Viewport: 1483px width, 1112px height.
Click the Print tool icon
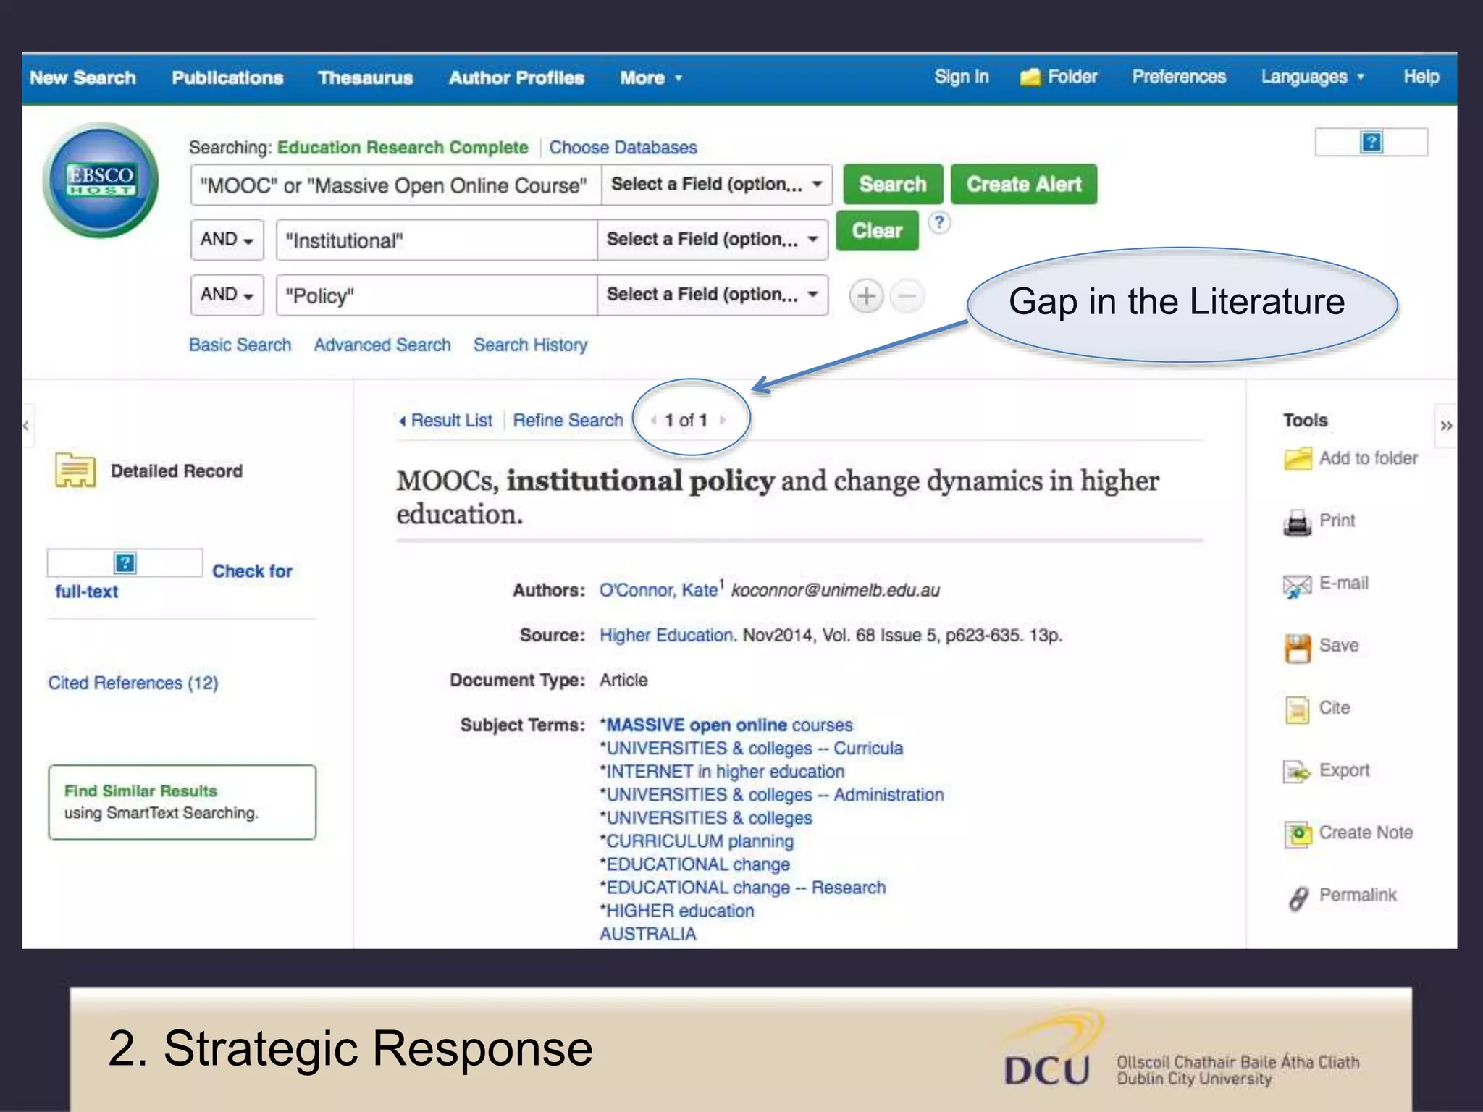click(x=1297, y=521)
